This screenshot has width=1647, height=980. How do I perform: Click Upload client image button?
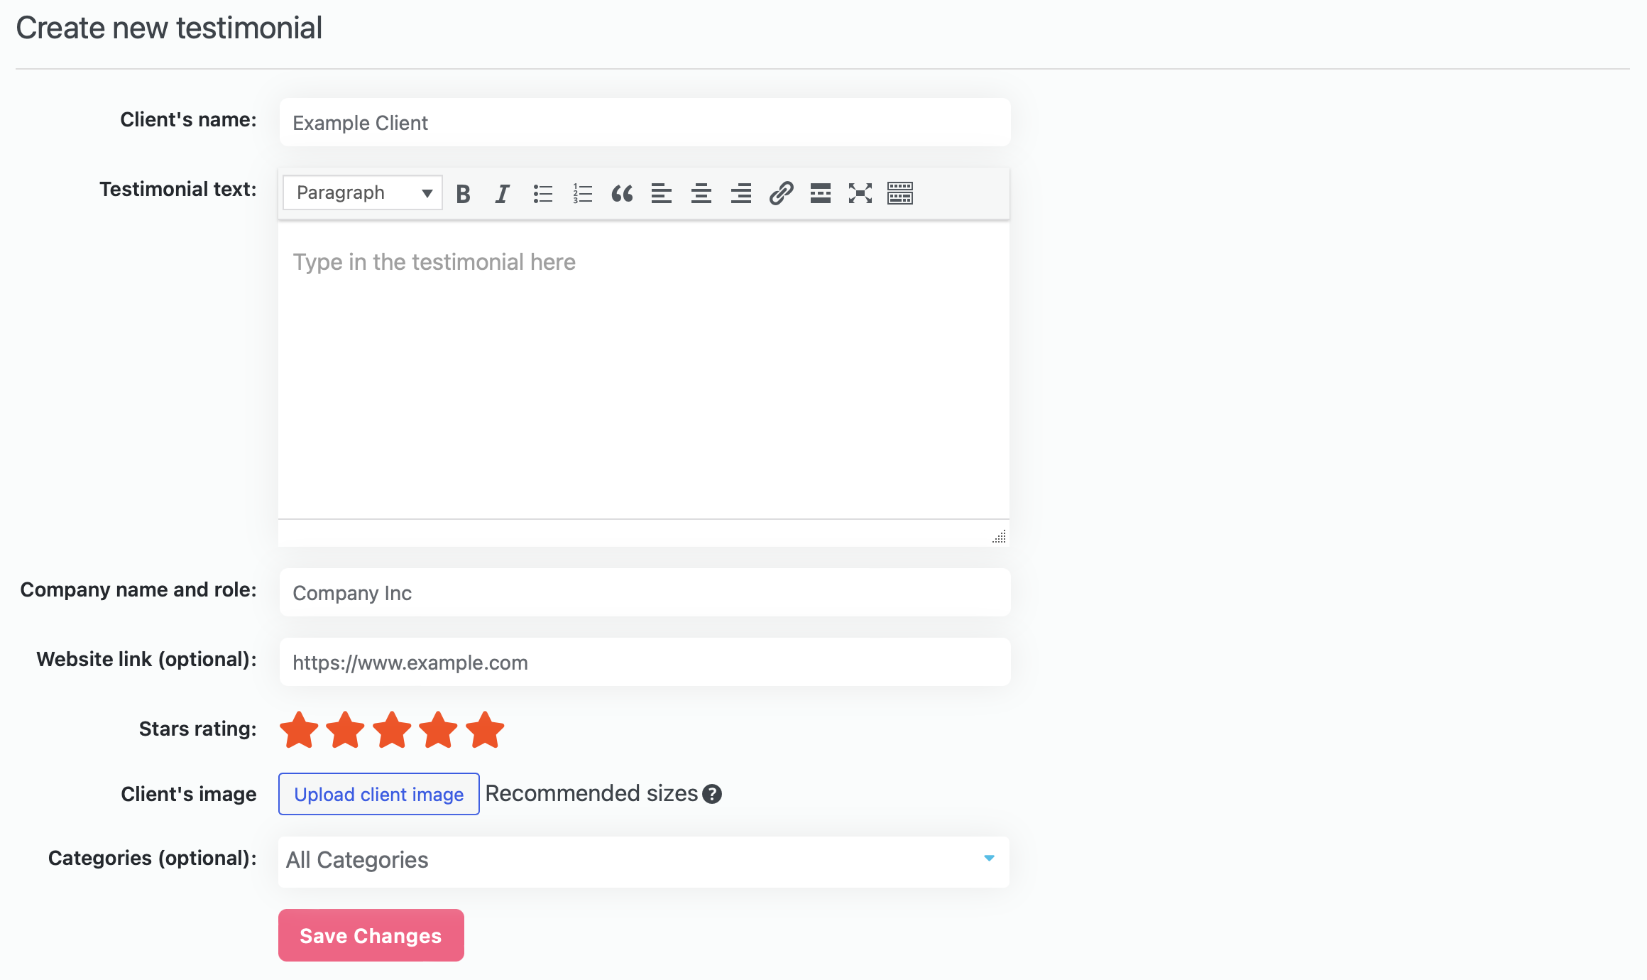point(379,794)
